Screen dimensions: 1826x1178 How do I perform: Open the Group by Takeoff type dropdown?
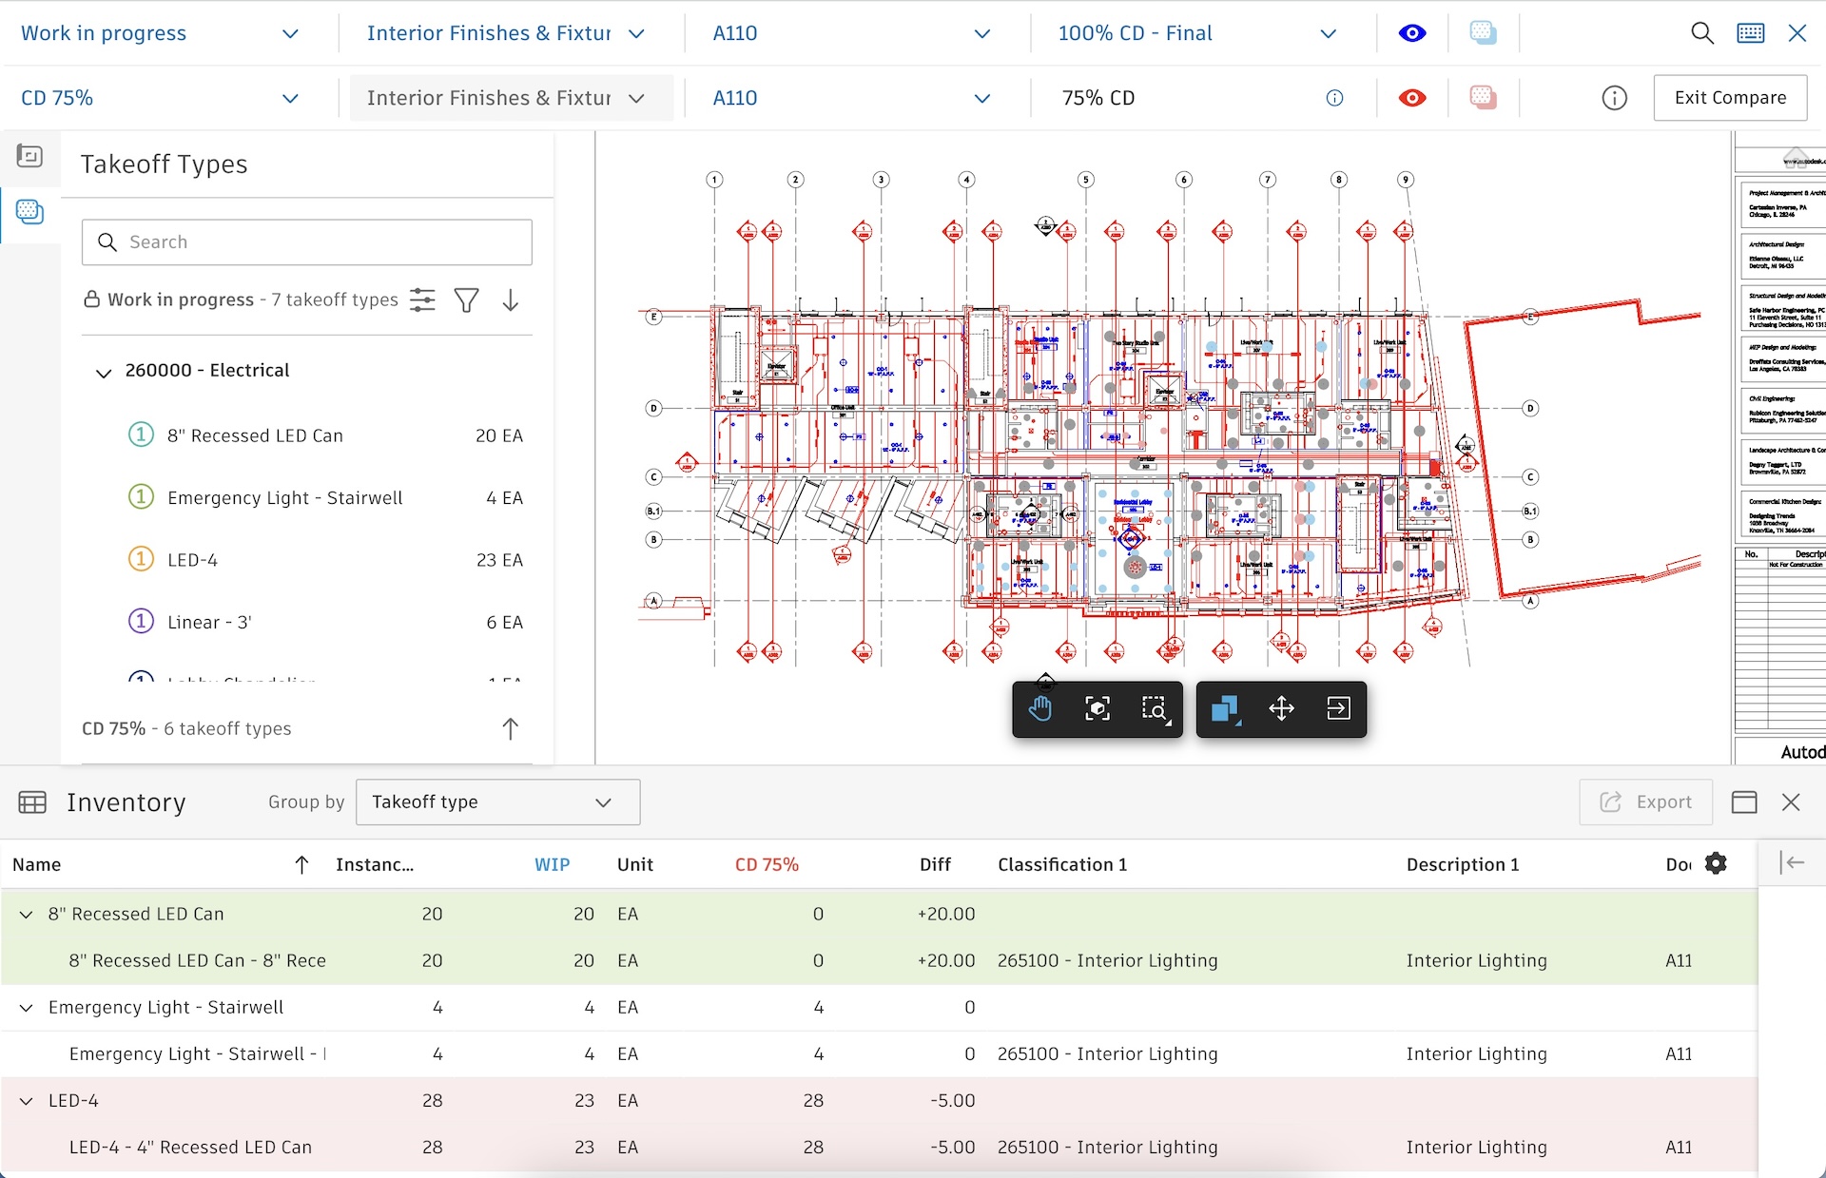click(497, 802)
